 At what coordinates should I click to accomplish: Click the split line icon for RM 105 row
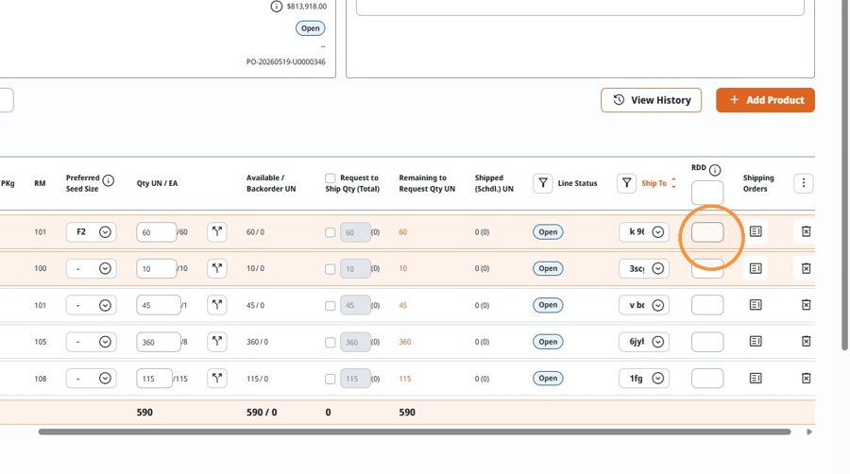pos(217,341)
